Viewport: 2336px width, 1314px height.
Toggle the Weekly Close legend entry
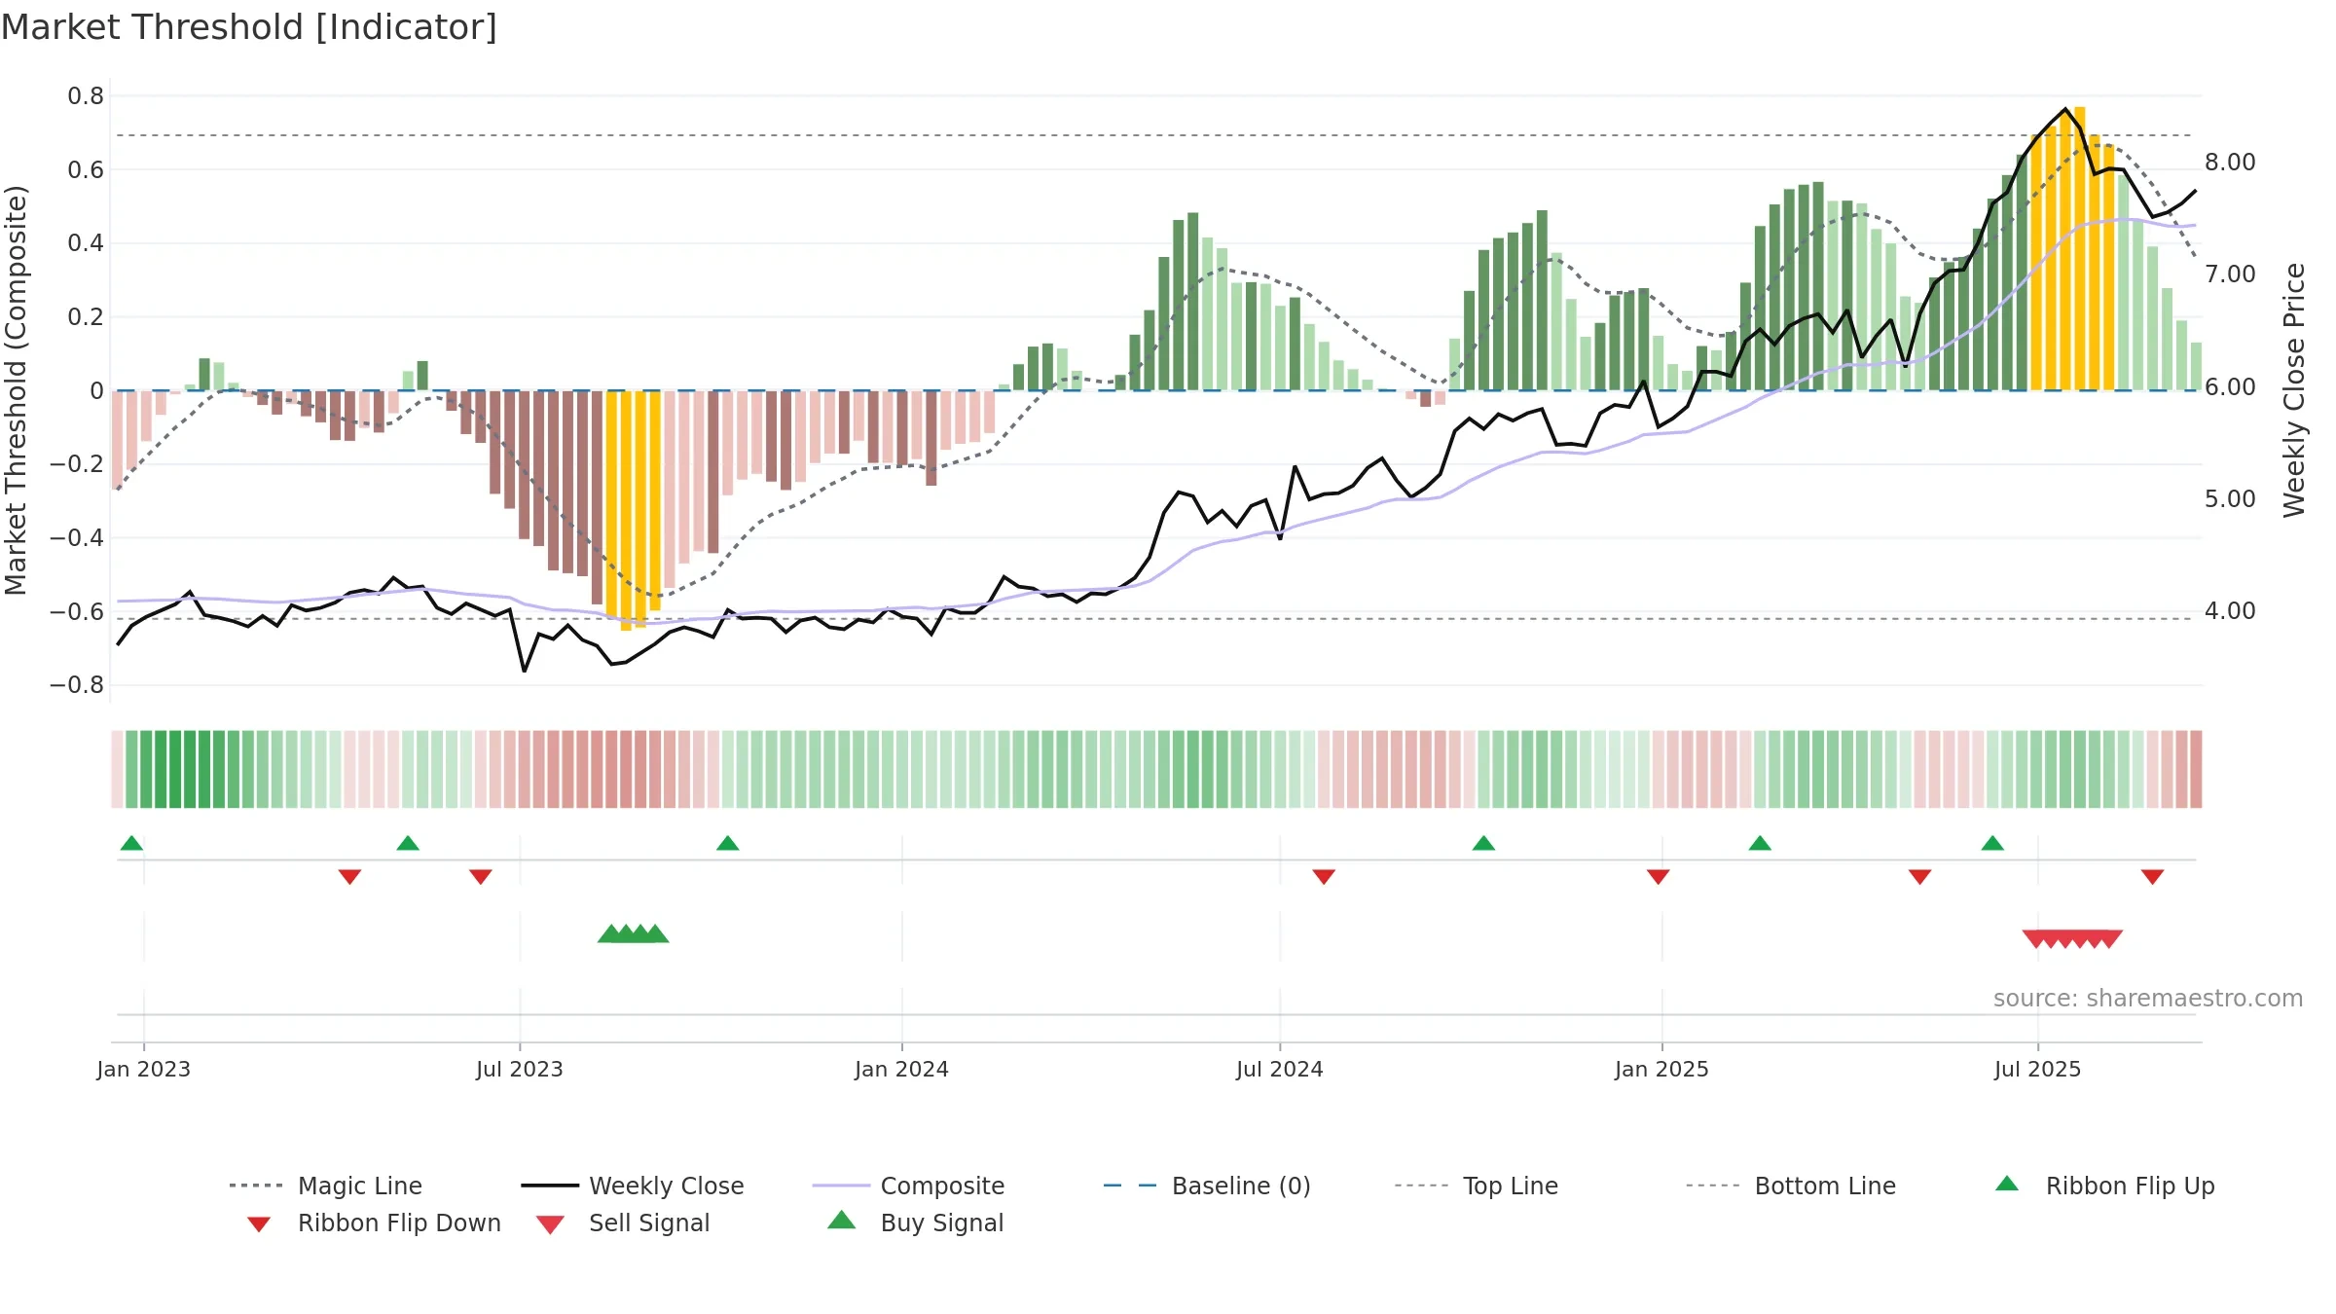632,1186
